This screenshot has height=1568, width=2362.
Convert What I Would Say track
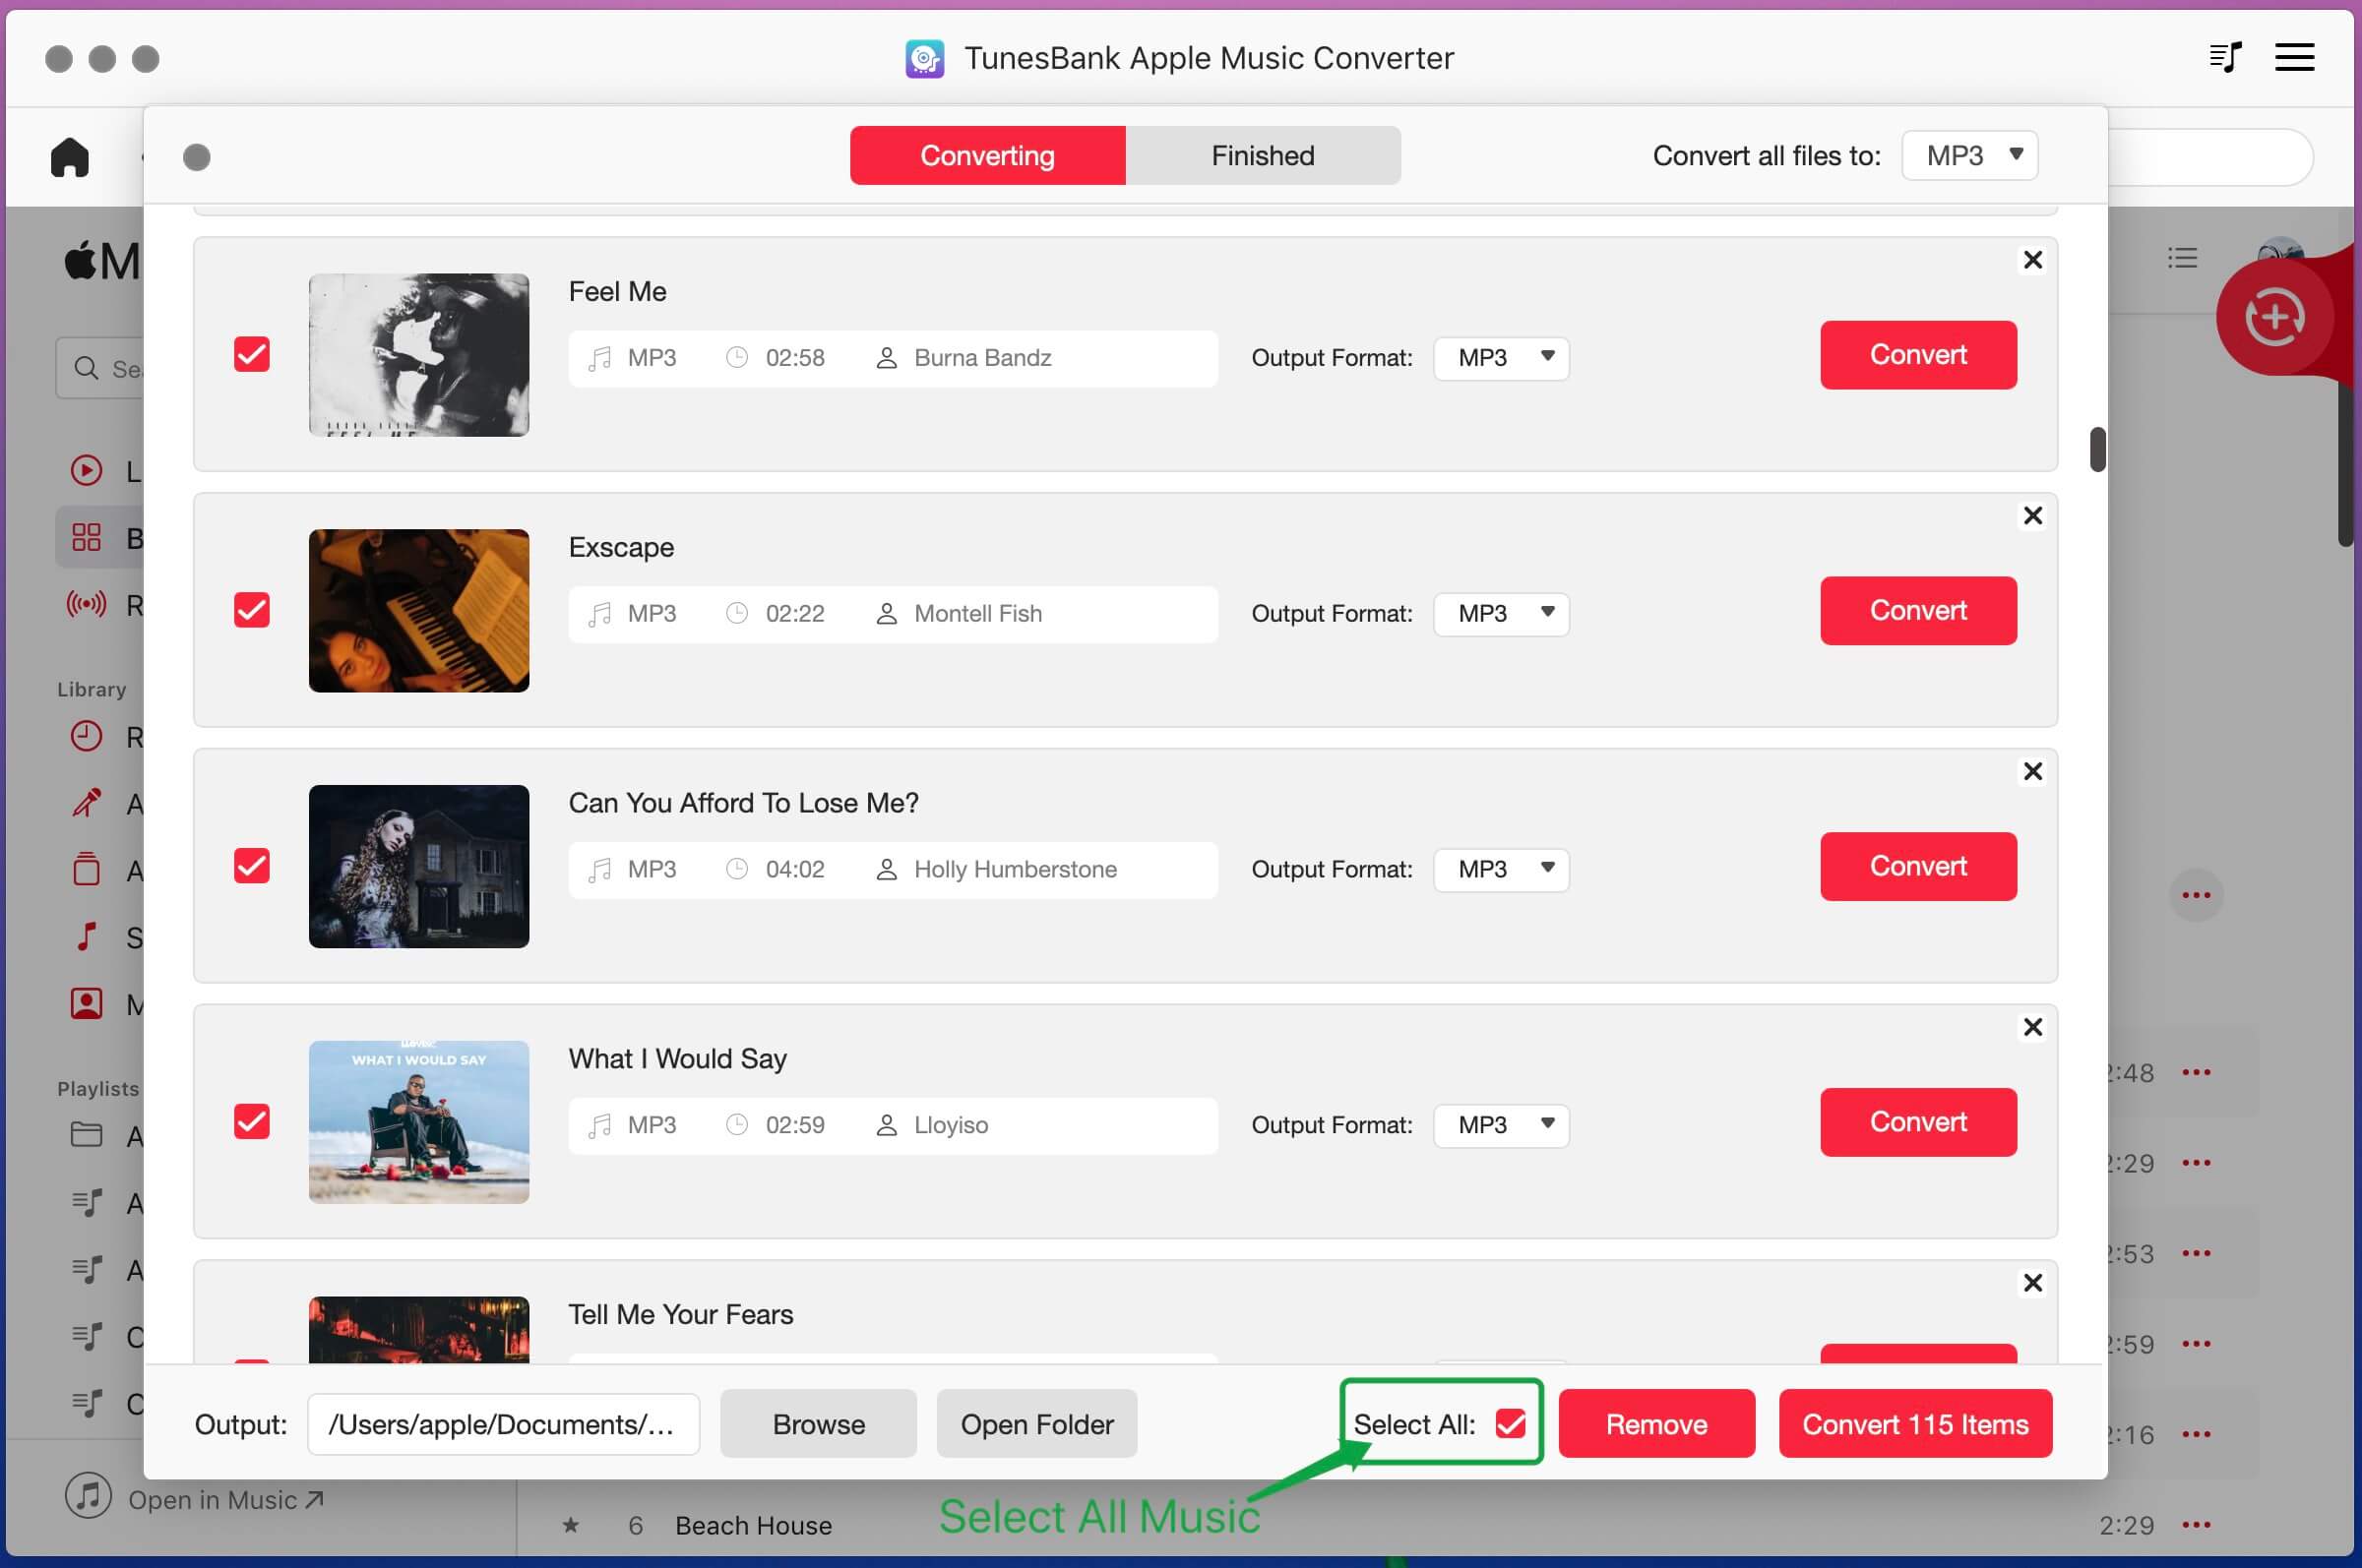1918,1123
